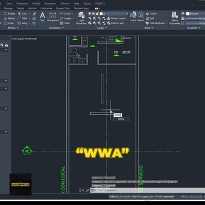Expand the Layers panel

tap(102, 28)
